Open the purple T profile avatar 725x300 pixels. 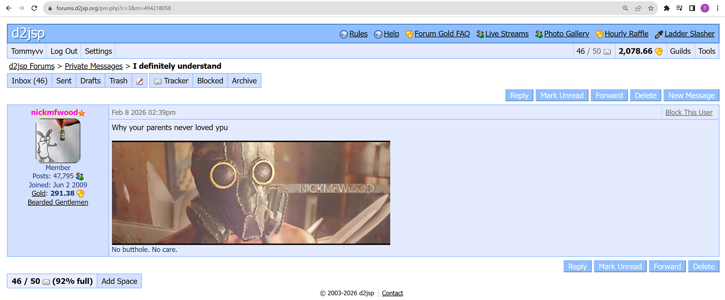click(705, 8)
